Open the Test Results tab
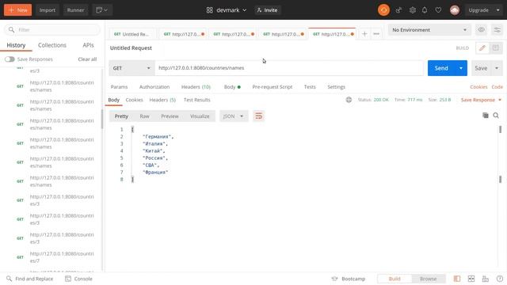The width and height of the screenshot is (507, 285). [x=197, y=100]
